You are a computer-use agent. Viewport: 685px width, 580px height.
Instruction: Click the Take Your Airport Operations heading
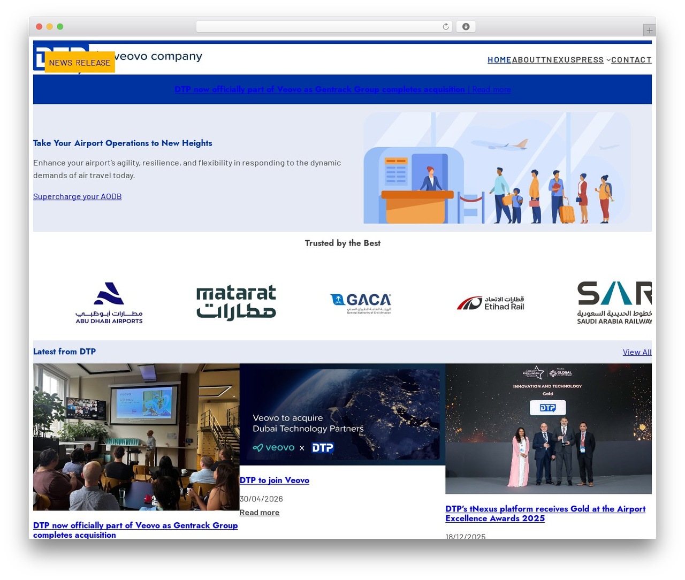pyautogui.click(x=123, y=143)
